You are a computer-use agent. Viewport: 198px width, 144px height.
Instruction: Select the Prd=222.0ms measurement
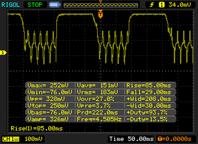coord(97,112)
